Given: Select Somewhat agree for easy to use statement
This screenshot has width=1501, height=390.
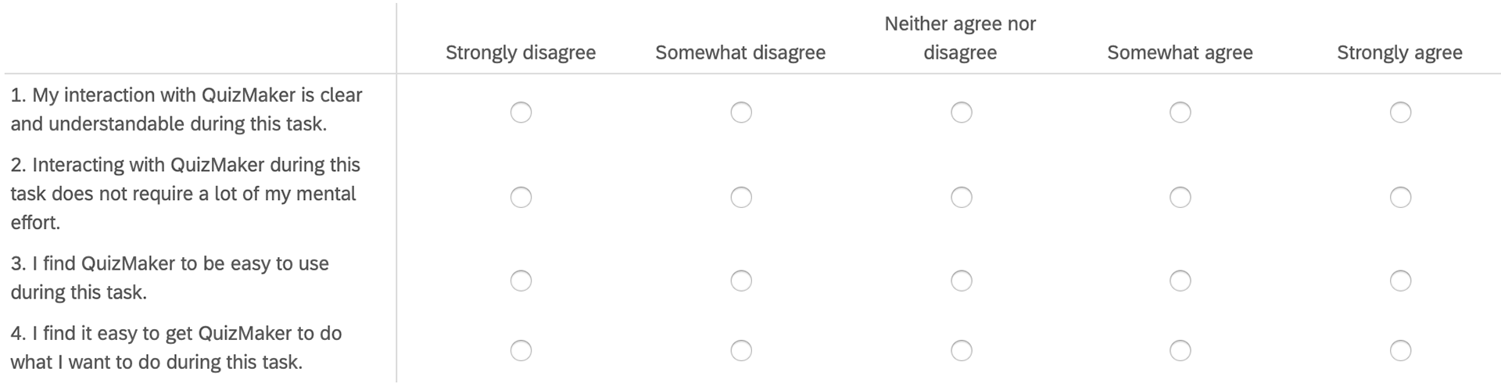Looking at the screenshot, I should pos(1180,281).
